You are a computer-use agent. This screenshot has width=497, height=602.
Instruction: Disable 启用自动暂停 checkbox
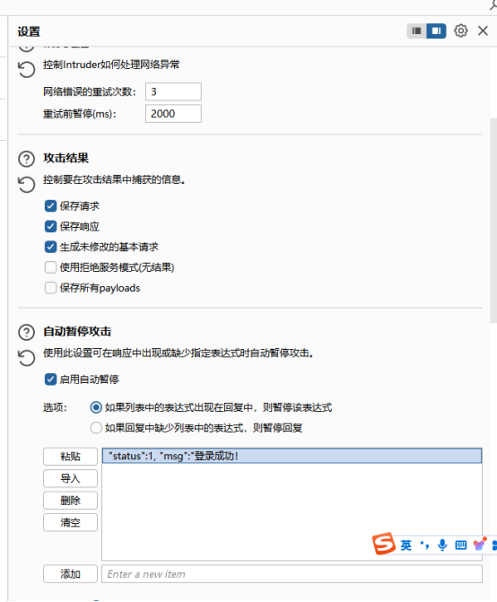(50, 380)
